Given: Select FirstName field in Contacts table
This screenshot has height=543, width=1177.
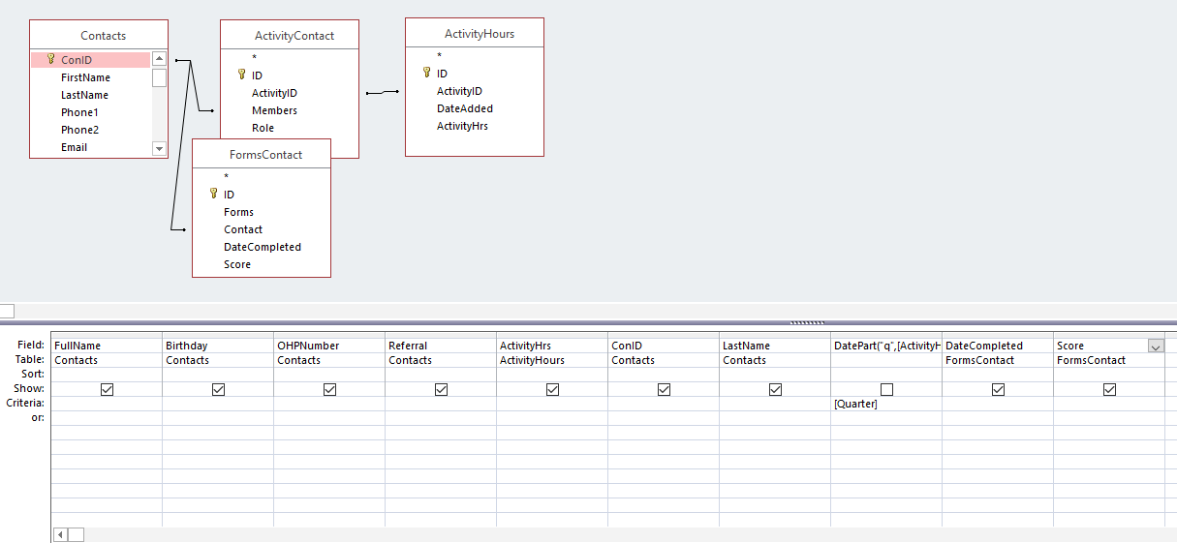Looking at the screenshot, I should [x=85, y=77].
